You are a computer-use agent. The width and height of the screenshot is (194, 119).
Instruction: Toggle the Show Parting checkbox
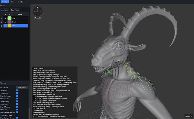(x=17, y=101)
